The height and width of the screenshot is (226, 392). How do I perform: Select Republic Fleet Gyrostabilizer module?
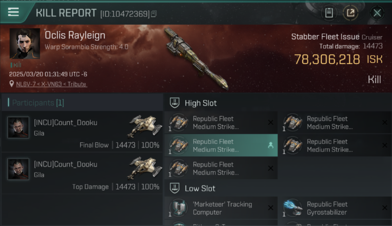pyautogui.click(x=335, y=208)
